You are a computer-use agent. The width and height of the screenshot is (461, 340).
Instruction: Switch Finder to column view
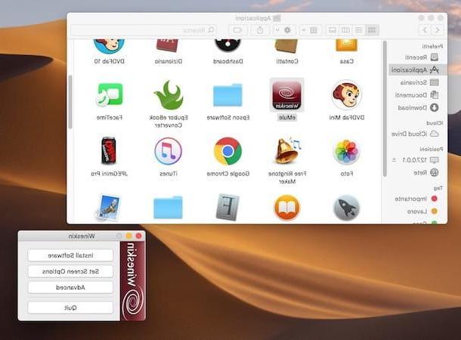[345, 30]
